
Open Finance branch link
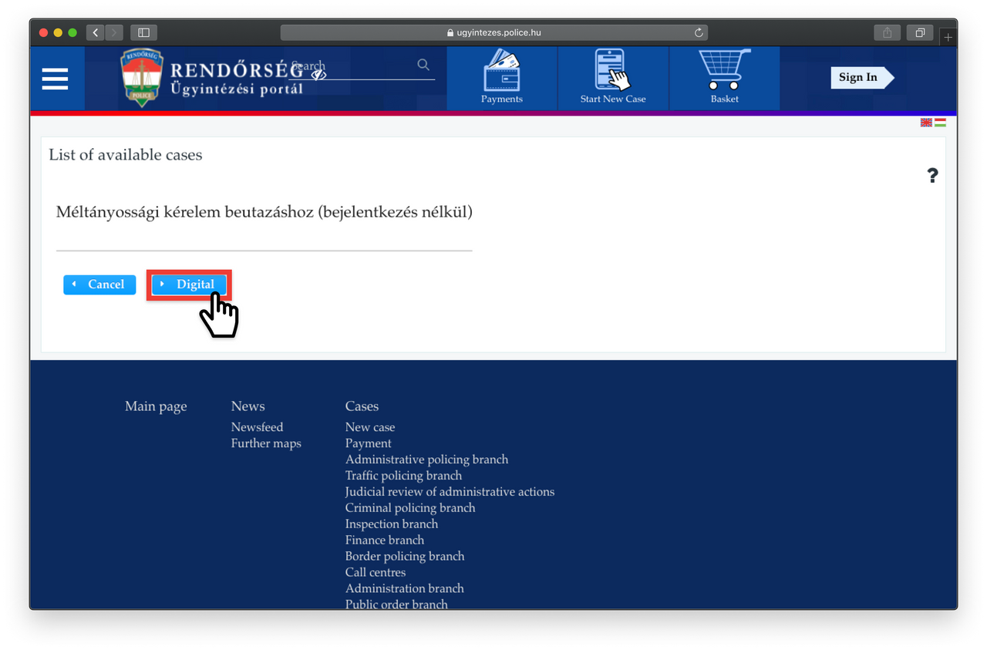[x=384, y=541]
